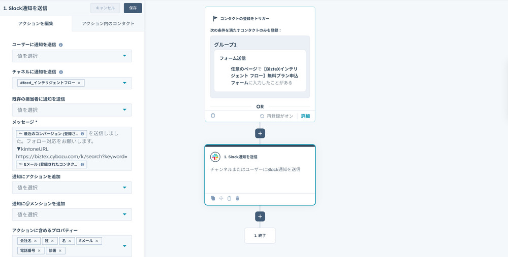Click the OR separator label

click(x=260, y=106)
